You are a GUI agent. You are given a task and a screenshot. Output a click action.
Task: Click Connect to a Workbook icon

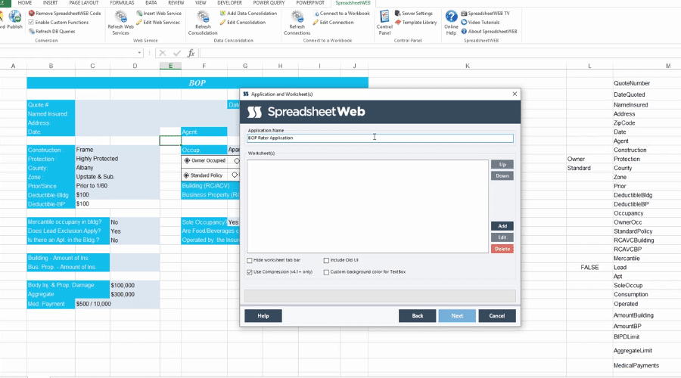[316, 14]
